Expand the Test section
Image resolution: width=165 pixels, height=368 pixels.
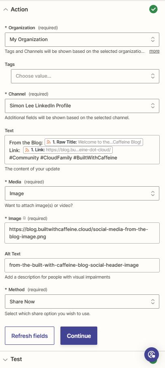(6, 359)
